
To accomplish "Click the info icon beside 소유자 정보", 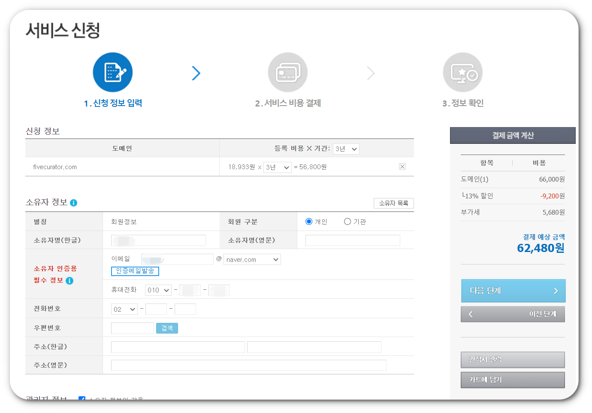I will click(x=73, y=203).
